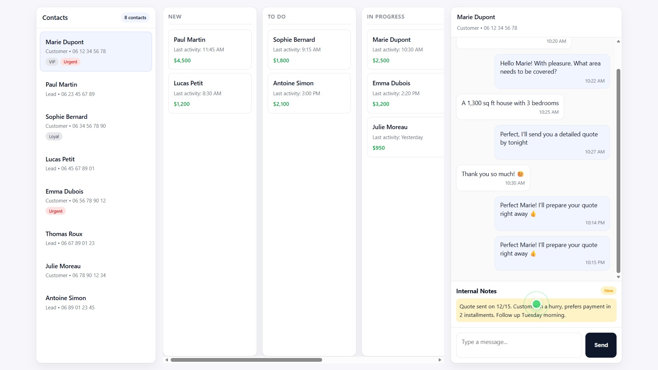658x370 pixels.
Task: Toggle the VIP tag on Marie Dupont
Action: (x=52, y=62)
